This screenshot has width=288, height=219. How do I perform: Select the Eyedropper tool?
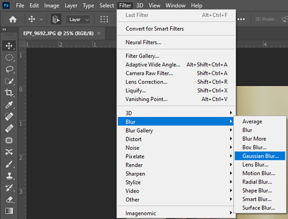coord(9,105)
